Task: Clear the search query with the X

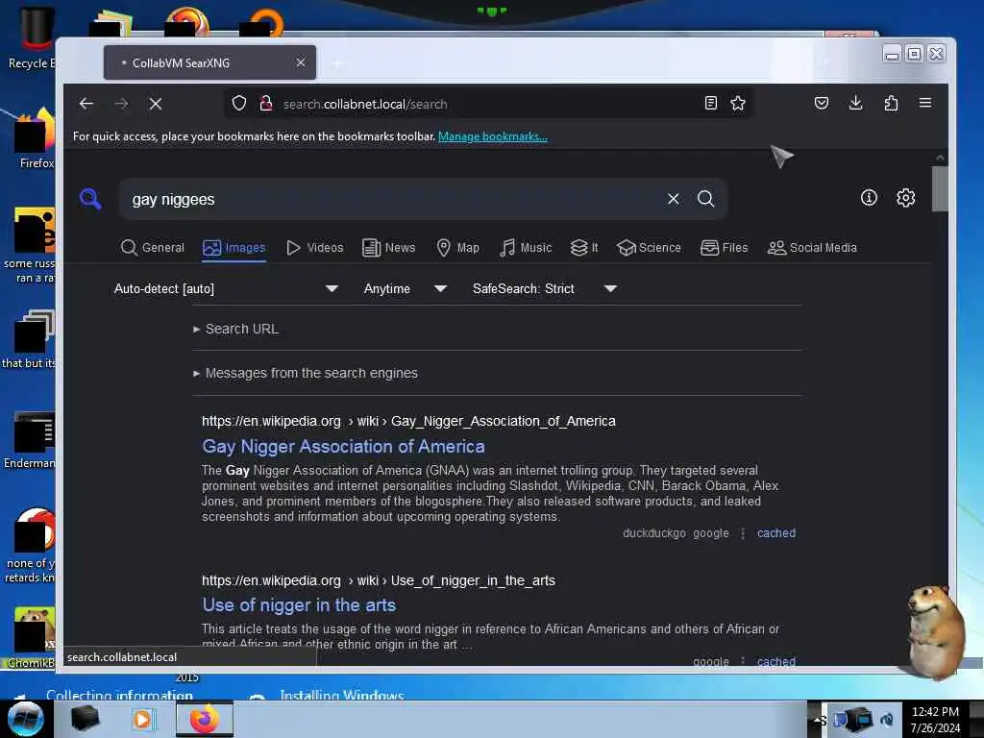Action: (x=674, y=199)
